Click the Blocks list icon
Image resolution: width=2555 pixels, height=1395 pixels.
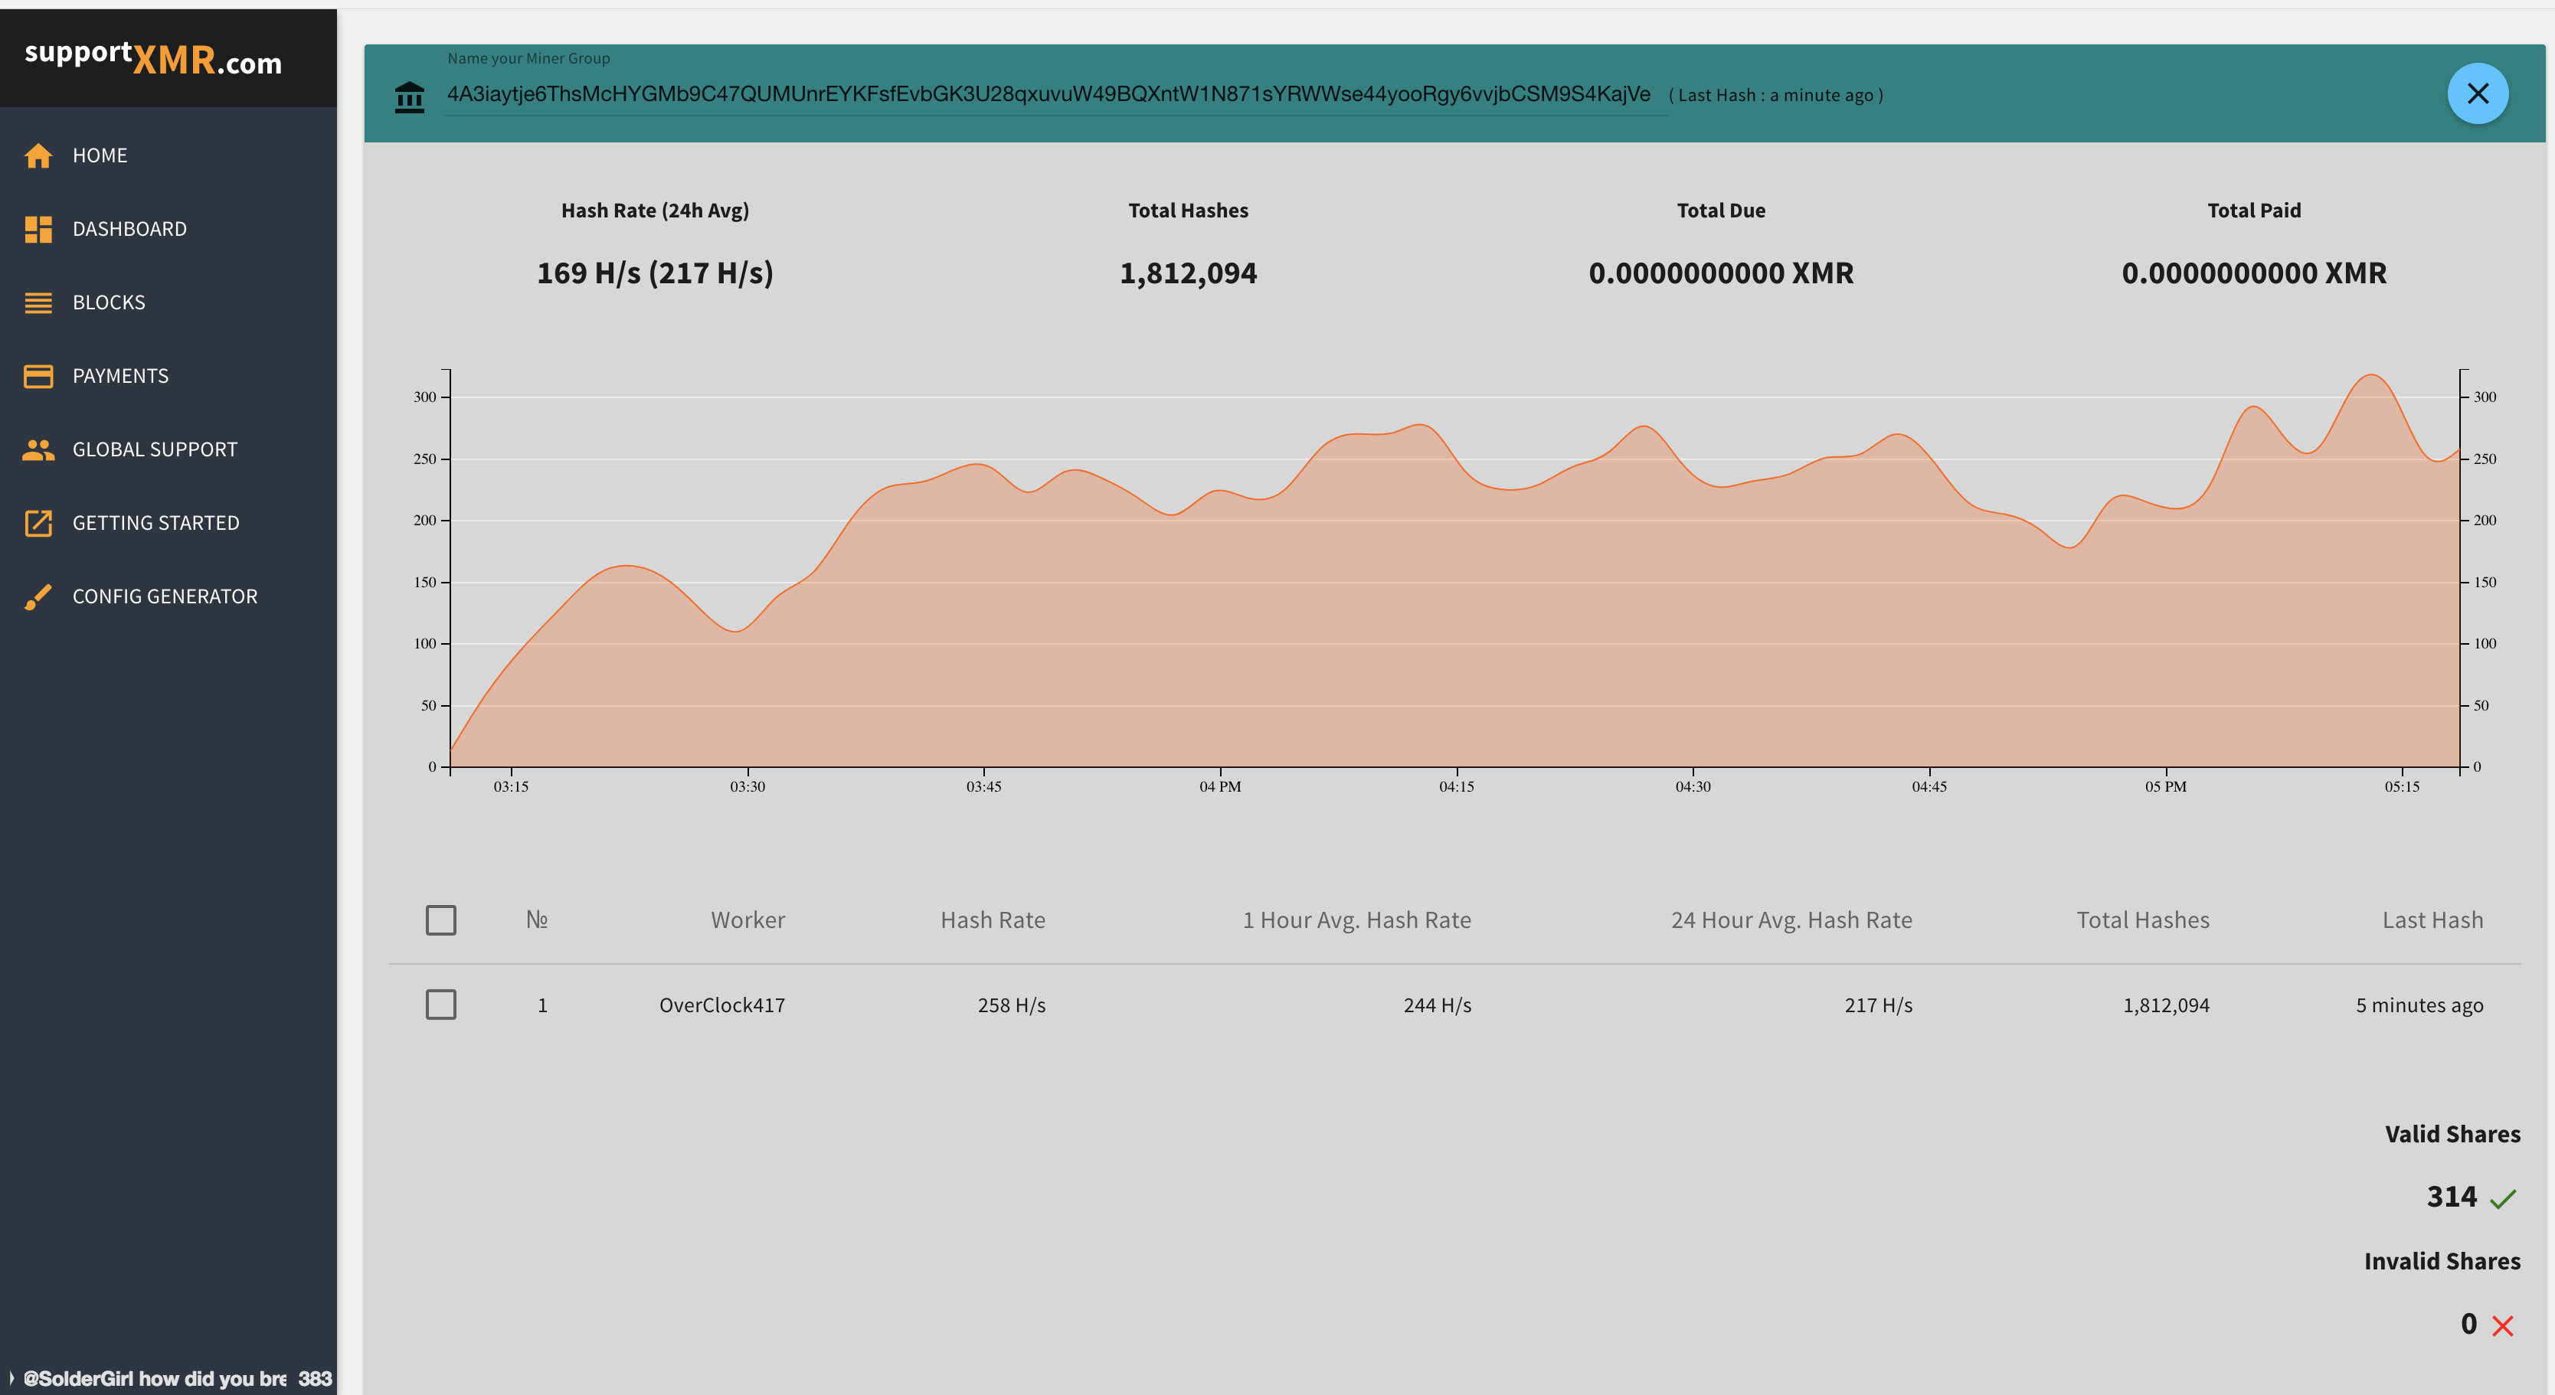click(38, 302)
